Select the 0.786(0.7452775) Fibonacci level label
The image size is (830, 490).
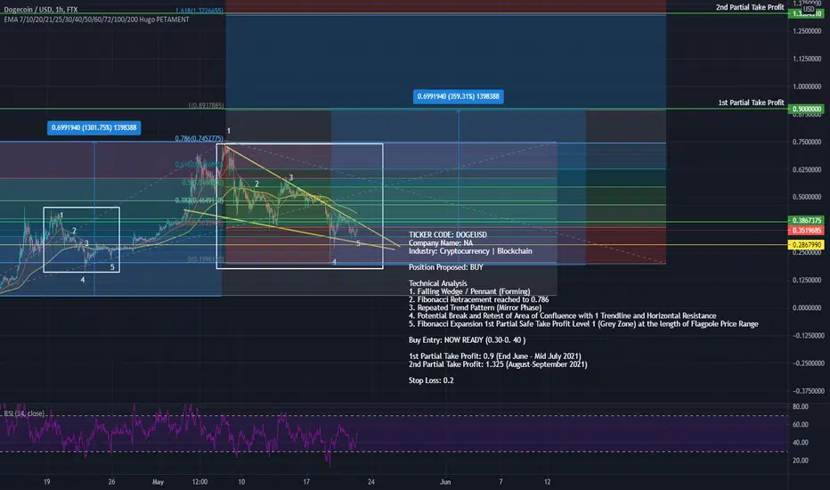pos(199,139)
